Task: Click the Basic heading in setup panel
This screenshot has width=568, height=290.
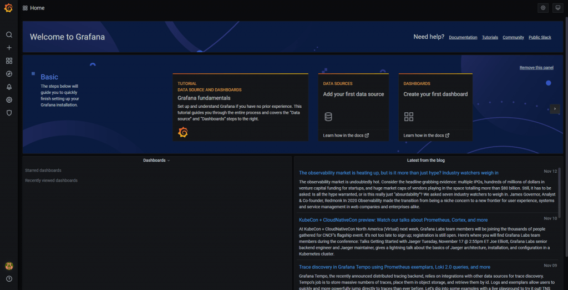Action: click(x=49, y=77)
